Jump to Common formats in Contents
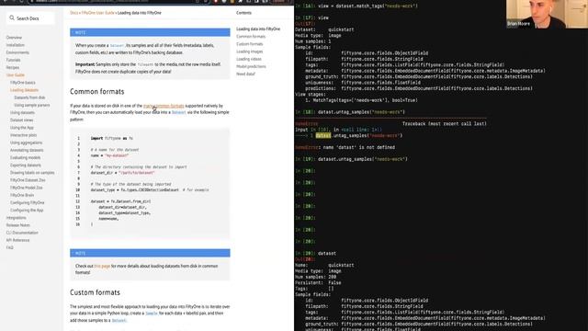588x331 pixels. (x=251, y=37)
